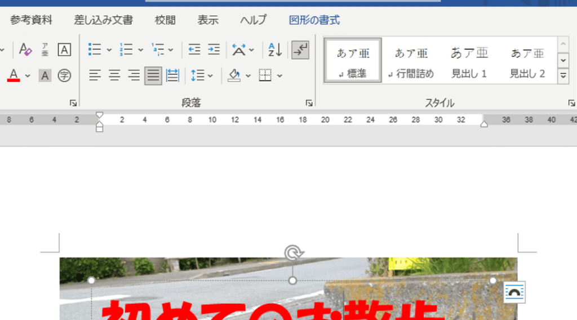Apply the 見出し 1 style
577x320 pixels.
tap(469, 62)
